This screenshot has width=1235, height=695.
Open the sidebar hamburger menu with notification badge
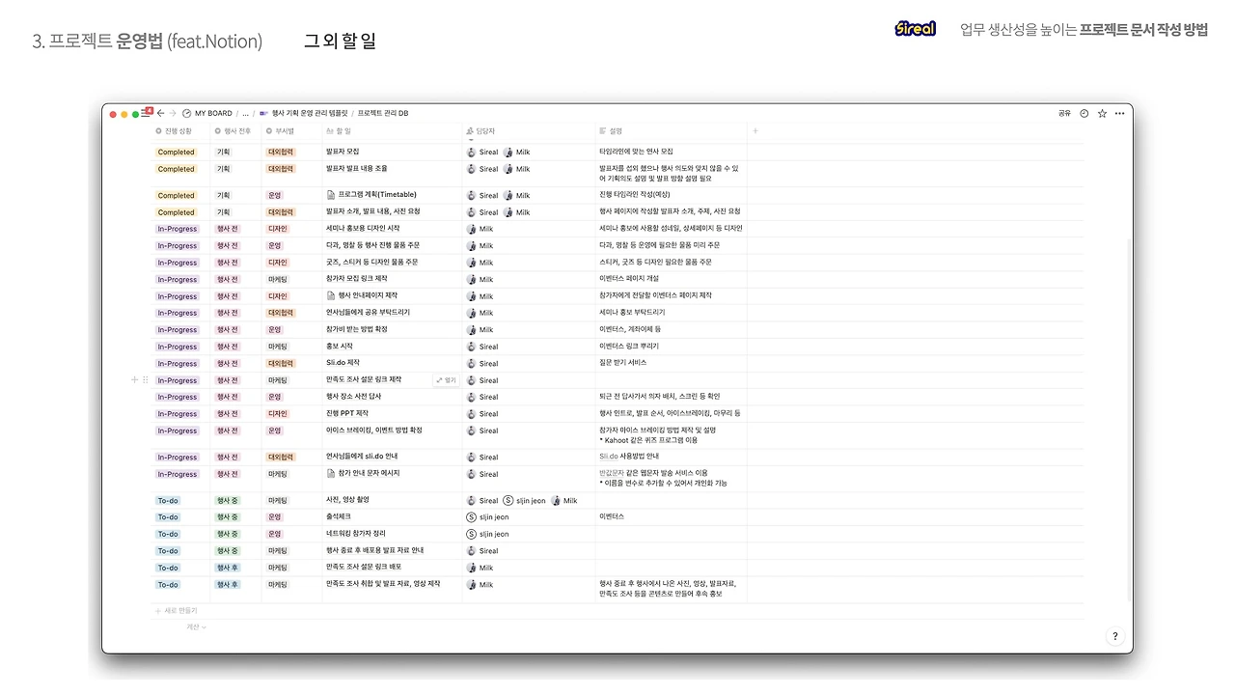click(x=147, y=113)
